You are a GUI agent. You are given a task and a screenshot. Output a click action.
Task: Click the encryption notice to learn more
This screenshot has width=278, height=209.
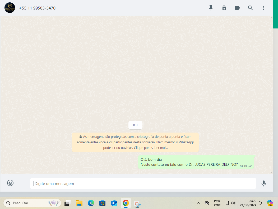[x=135, y=142]
